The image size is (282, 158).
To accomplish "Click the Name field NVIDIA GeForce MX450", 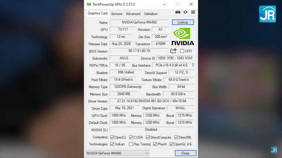I will coord(139,22).
